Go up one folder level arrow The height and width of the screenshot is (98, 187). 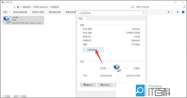pos(14,7)
